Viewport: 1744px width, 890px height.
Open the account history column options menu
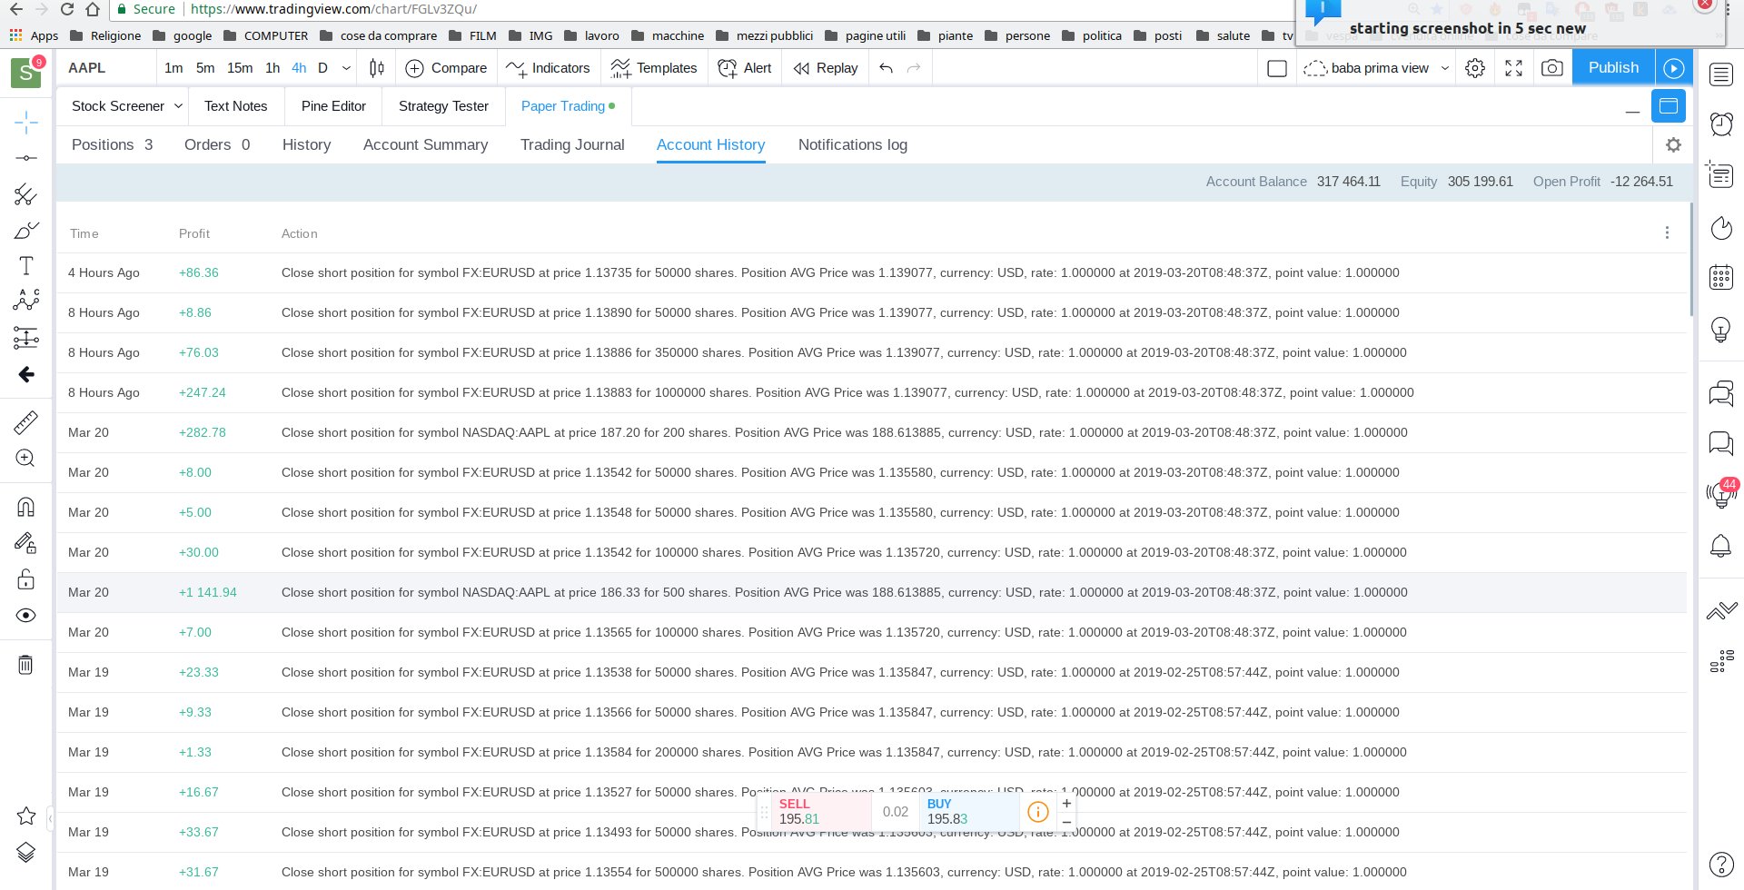pos(1667,233)
